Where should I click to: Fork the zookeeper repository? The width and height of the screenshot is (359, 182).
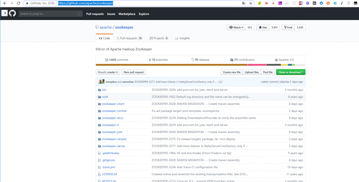tap(288, 28)
